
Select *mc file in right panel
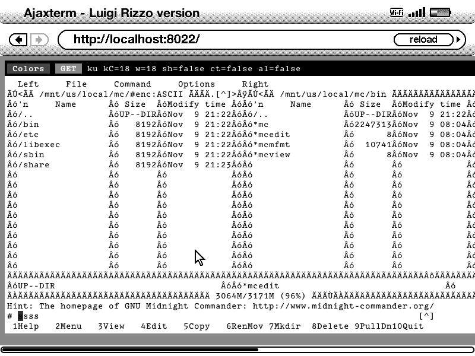pyautogui.click(x=261, y=125)
